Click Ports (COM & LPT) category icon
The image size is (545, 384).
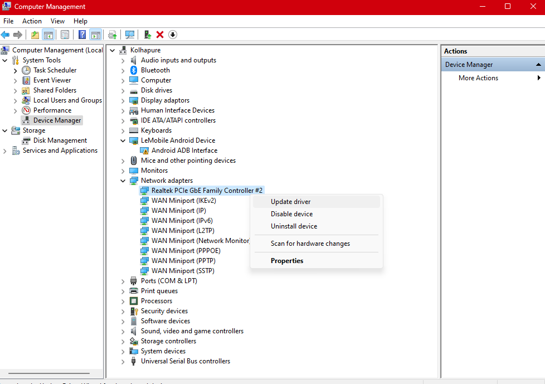134,281
